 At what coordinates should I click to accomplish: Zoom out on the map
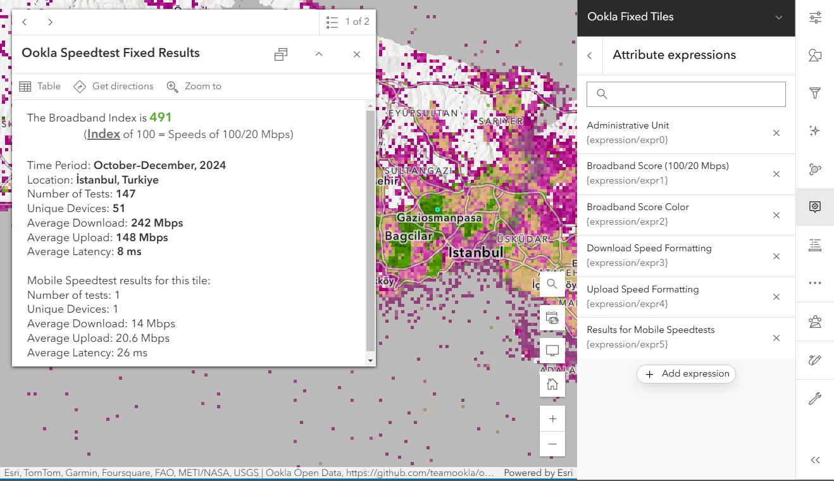click(x=552, y=444)
